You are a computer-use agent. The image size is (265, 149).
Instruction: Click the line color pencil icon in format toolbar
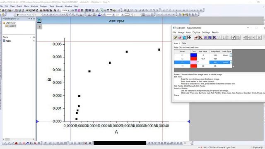[x=99, y=15]
